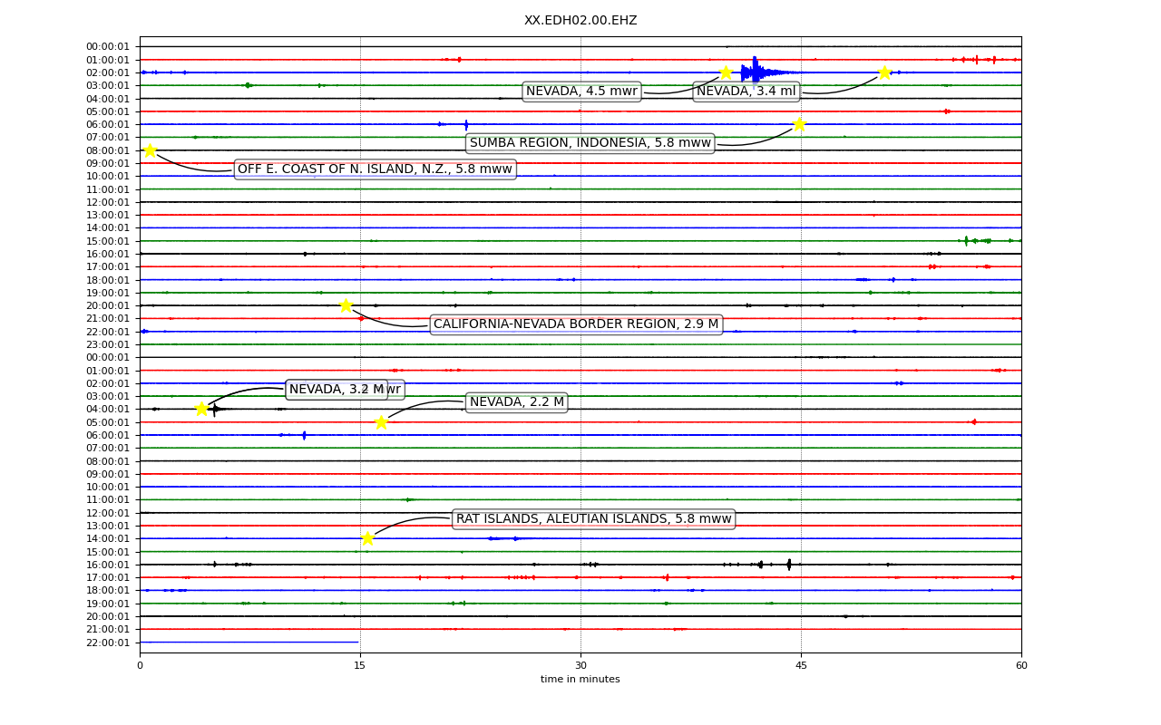The width and height of the screenshot is (1161, 725).
Task: Click the NEVADA, 2.2 M annotation box
Action: (517, 402)
